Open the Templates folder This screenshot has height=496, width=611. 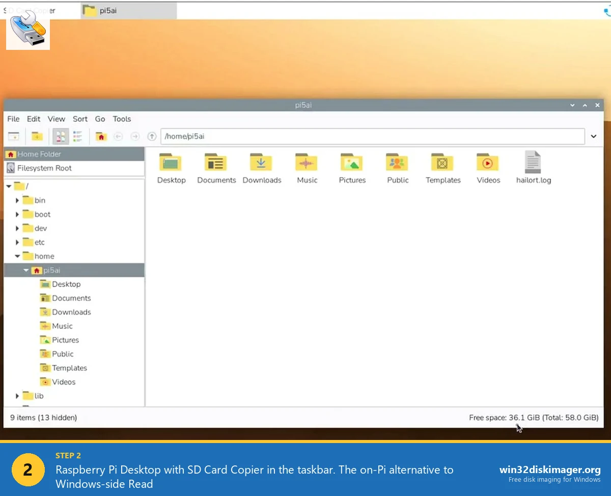point(442,163)
